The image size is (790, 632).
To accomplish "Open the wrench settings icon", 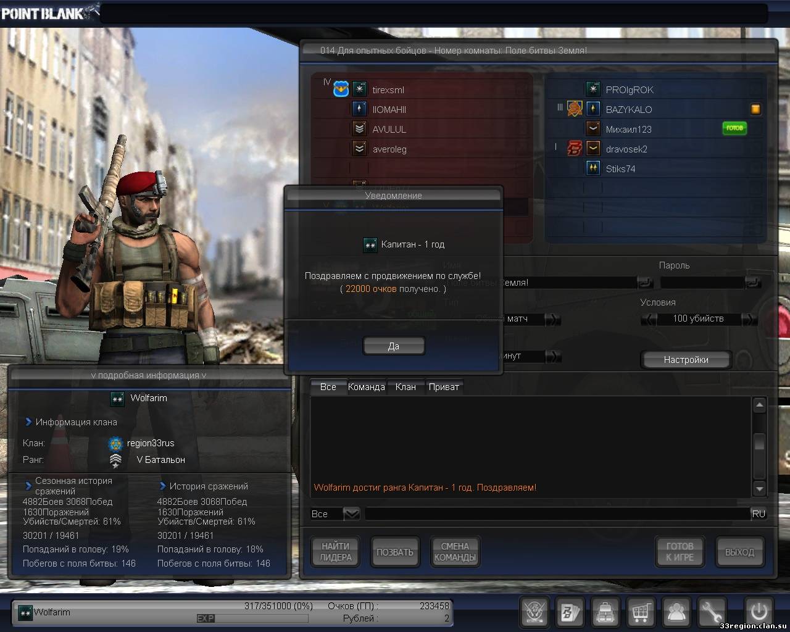I will click(x=712, y=612).
